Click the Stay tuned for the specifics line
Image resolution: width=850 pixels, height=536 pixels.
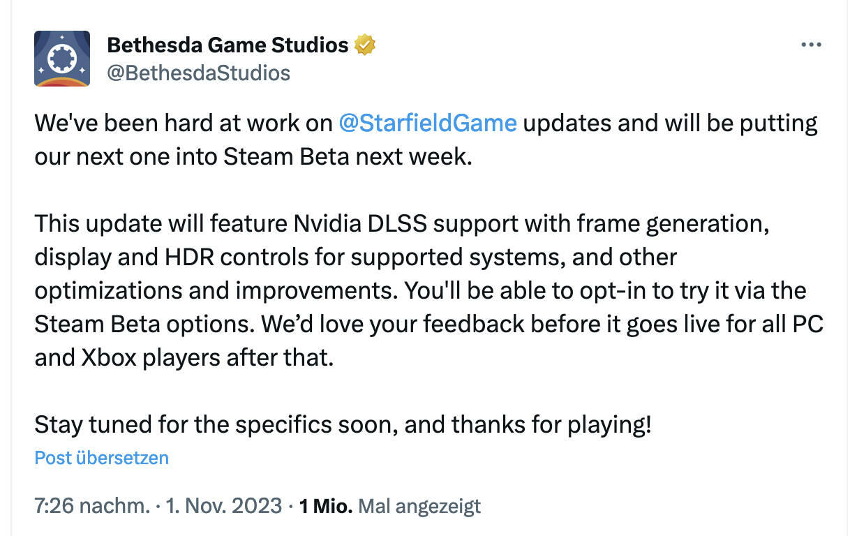coord(343,424)
